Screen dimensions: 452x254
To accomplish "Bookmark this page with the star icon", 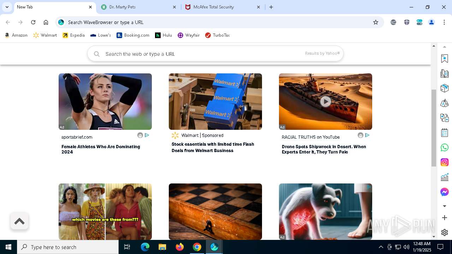I will click(376, 22).
